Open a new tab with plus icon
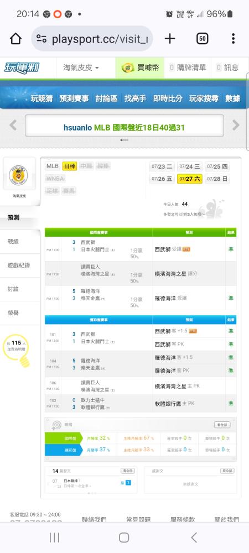The width and height of the screenshot is (249, 553). point(170,39)
